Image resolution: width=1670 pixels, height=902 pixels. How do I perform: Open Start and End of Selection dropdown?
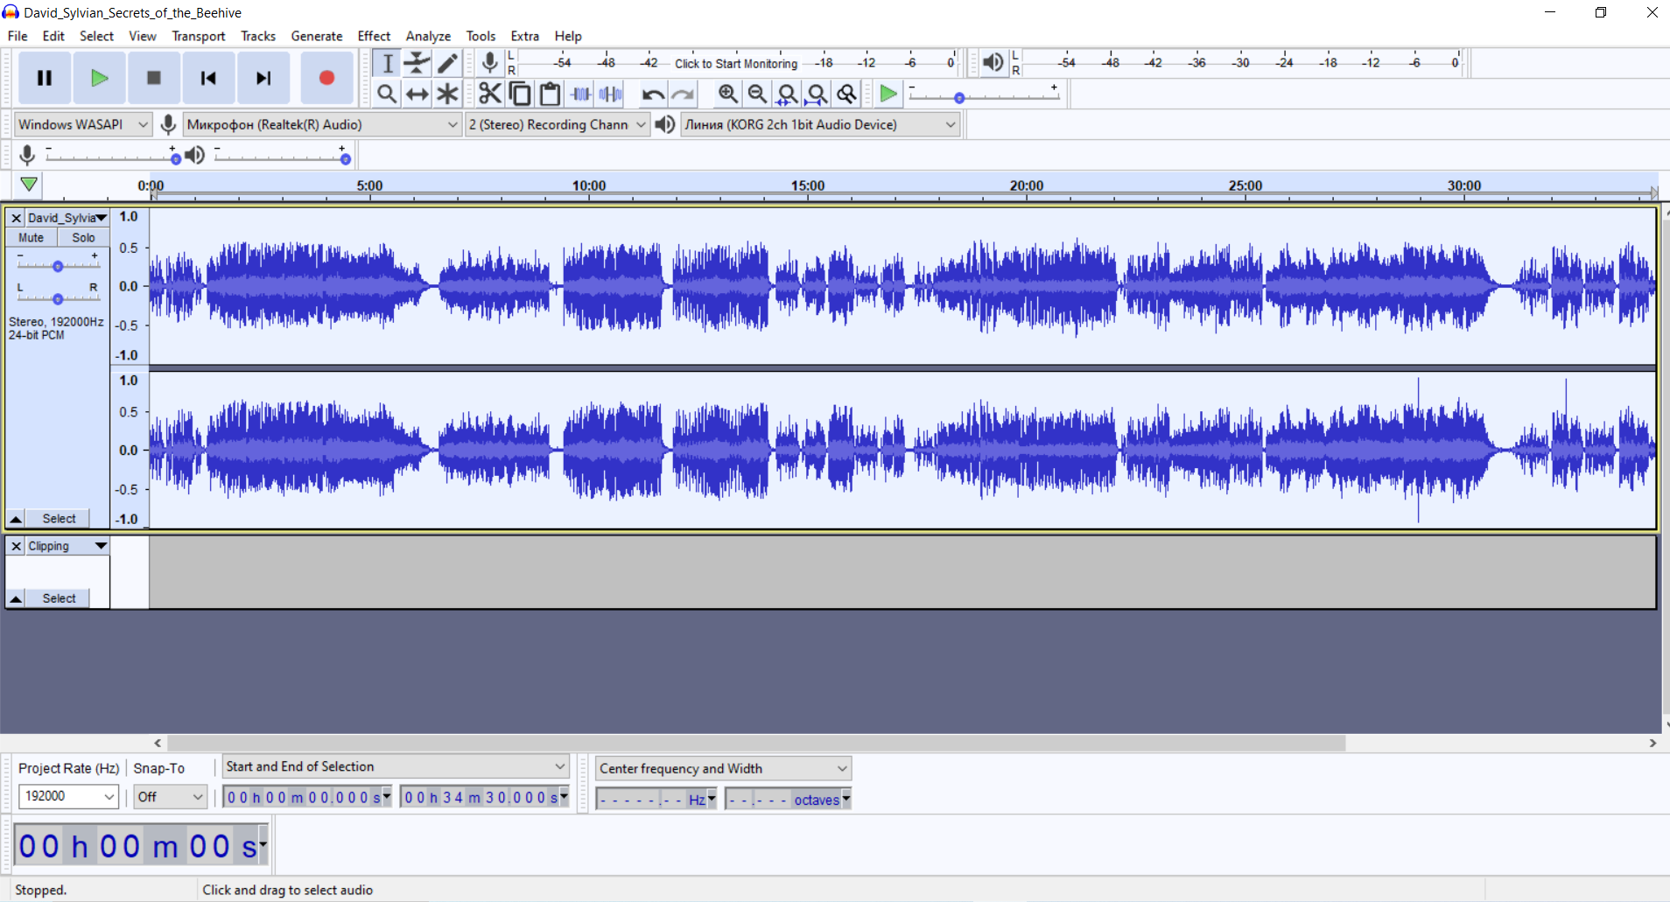click(x=396, y=766)
